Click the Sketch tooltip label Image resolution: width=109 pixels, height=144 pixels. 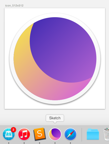[x=55, y=118]
